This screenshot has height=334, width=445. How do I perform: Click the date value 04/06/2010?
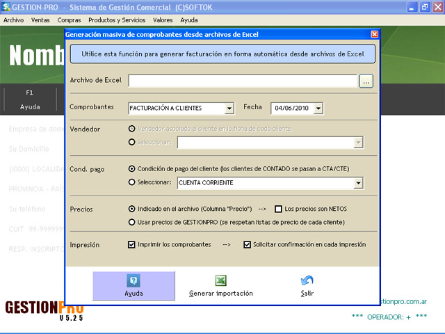point(292,109)
